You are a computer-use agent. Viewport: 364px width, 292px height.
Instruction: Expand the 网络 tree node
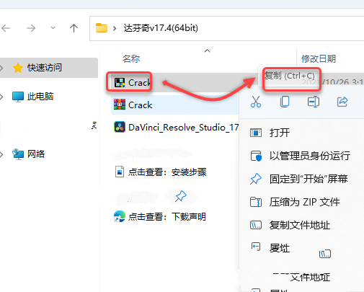pyautogui.click(x=1, y=154)
